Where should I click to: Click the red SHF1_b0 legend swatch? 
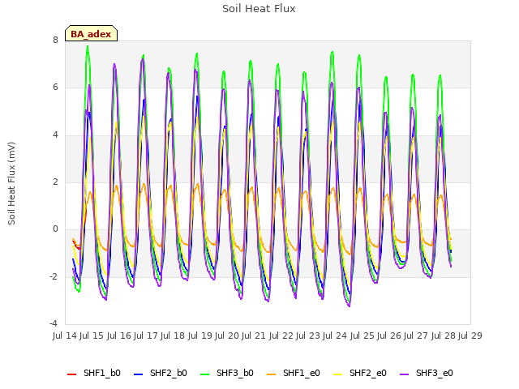coord(72,374)
